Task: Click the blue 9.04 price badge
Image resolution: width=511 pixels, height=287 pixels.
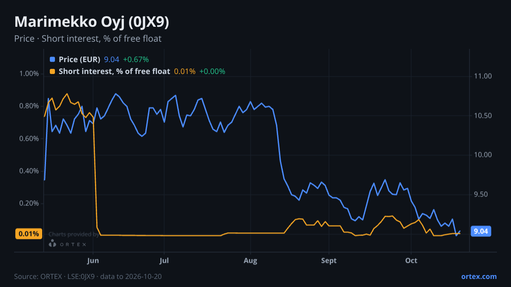Action: coord(481,232)
